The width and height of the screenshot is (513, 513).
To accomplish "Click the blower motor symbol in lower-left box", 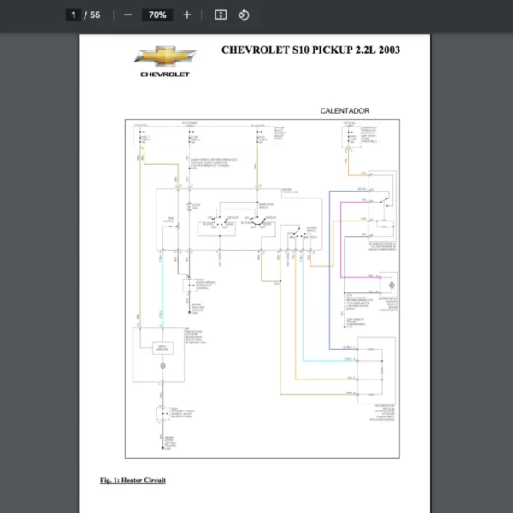I will point(162,365).
